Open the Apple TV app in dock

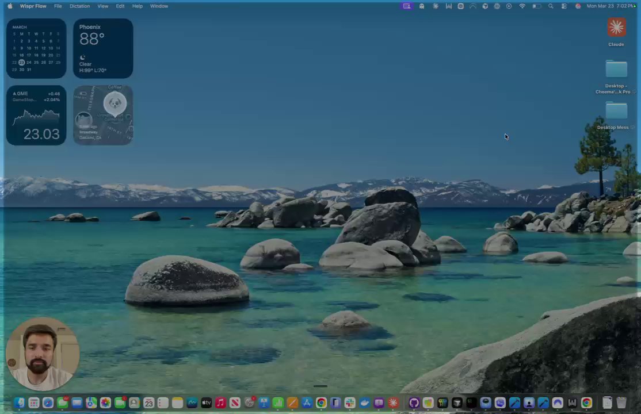pyautogui.click(x=206, y=403)
